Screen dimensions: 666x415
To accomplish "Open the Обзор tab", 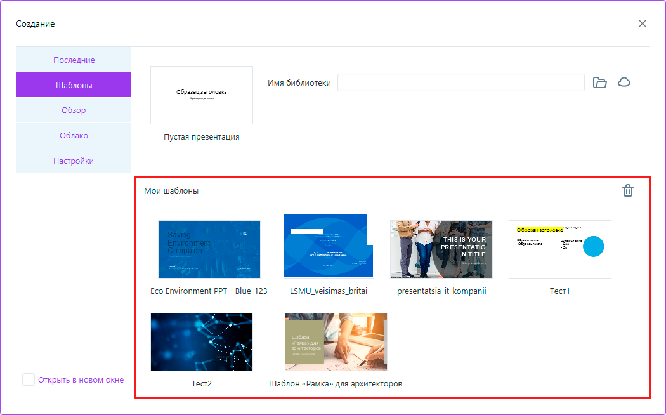I will [73, 110].
